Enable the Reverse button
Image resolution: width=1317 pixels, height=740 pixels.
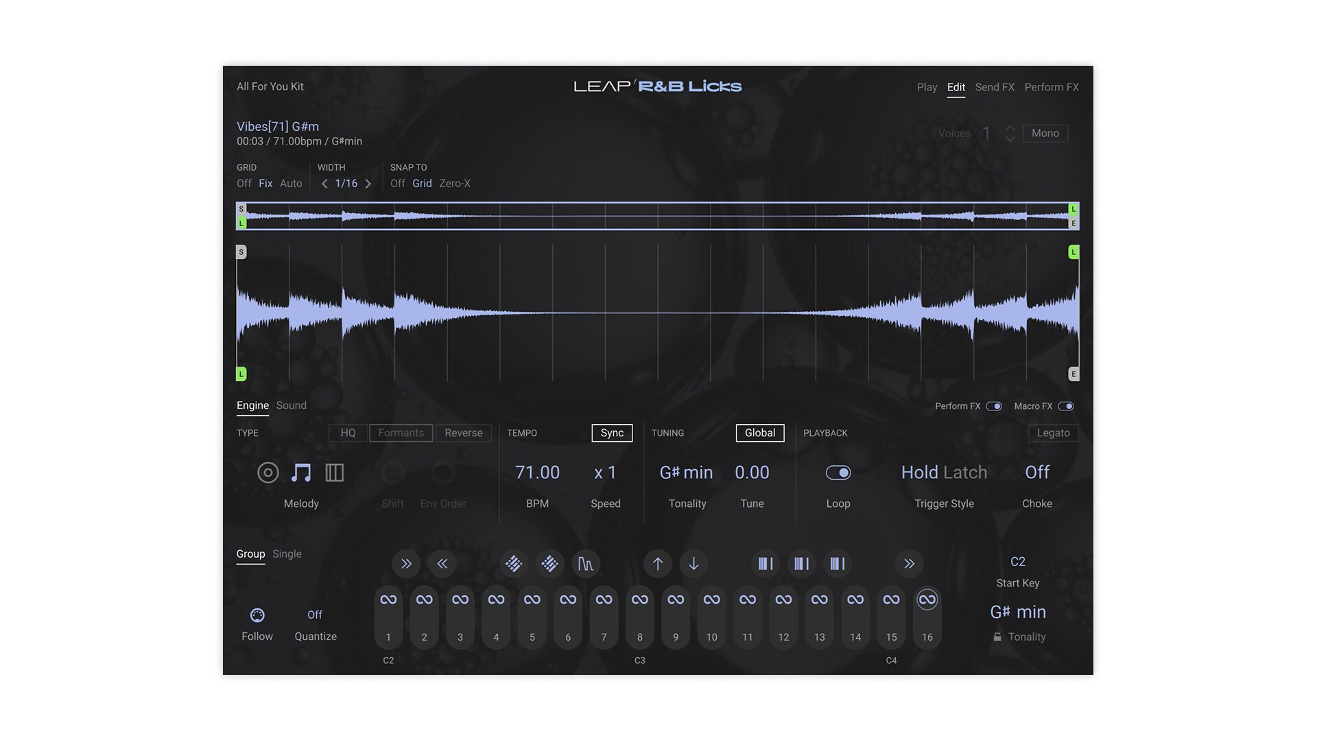click(463, 433)
